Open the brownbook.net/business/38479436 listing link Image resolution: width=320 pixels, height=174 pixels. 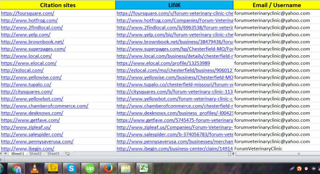[x=175, y=42]
